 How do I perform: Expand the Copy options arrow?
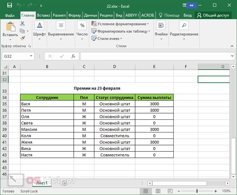[28, 31]
